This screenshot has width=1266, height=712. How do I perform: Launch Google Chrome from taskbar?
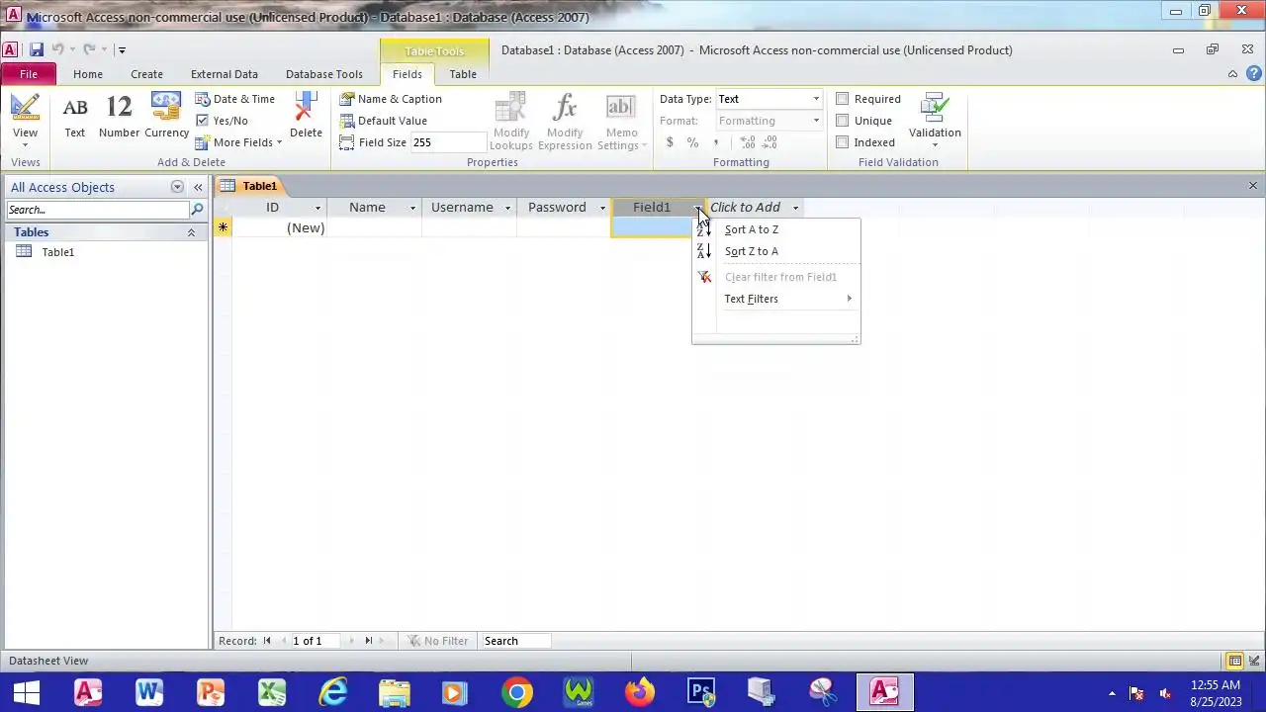pos(516,692)
